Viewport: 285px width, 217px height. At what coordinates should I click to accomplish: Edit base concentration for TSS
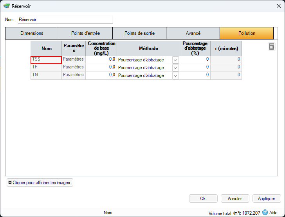pos(101,60)
